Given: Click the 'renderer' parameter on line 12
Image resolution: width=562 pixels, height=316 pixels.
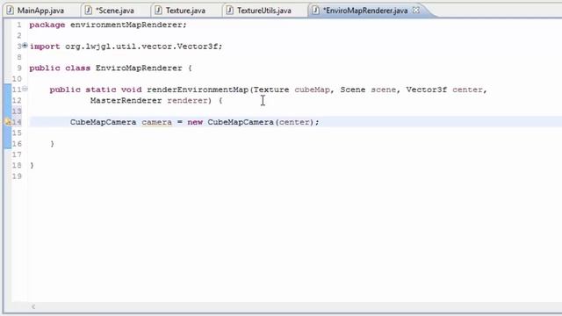Looking at the screenshot, I should (x=187, y=101).
